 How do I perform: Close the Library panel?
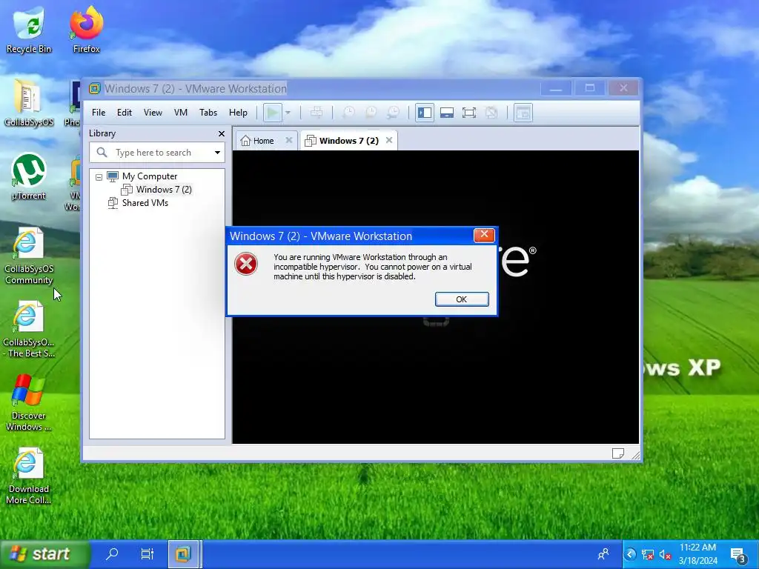tap(221, 133)
